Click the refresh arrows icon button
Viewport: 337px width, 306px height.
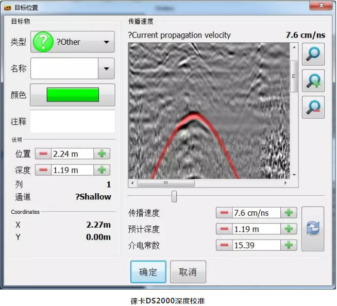point(313,229)
